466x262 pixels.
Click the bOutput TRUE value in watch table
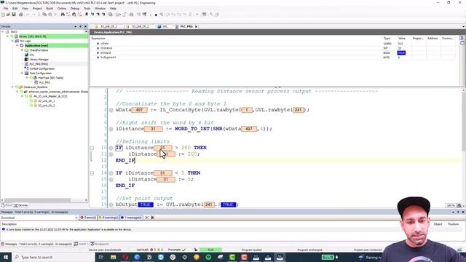coord(401,53)
